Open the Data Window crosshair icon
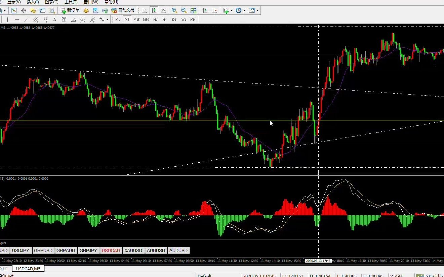 tap(24, 10)
